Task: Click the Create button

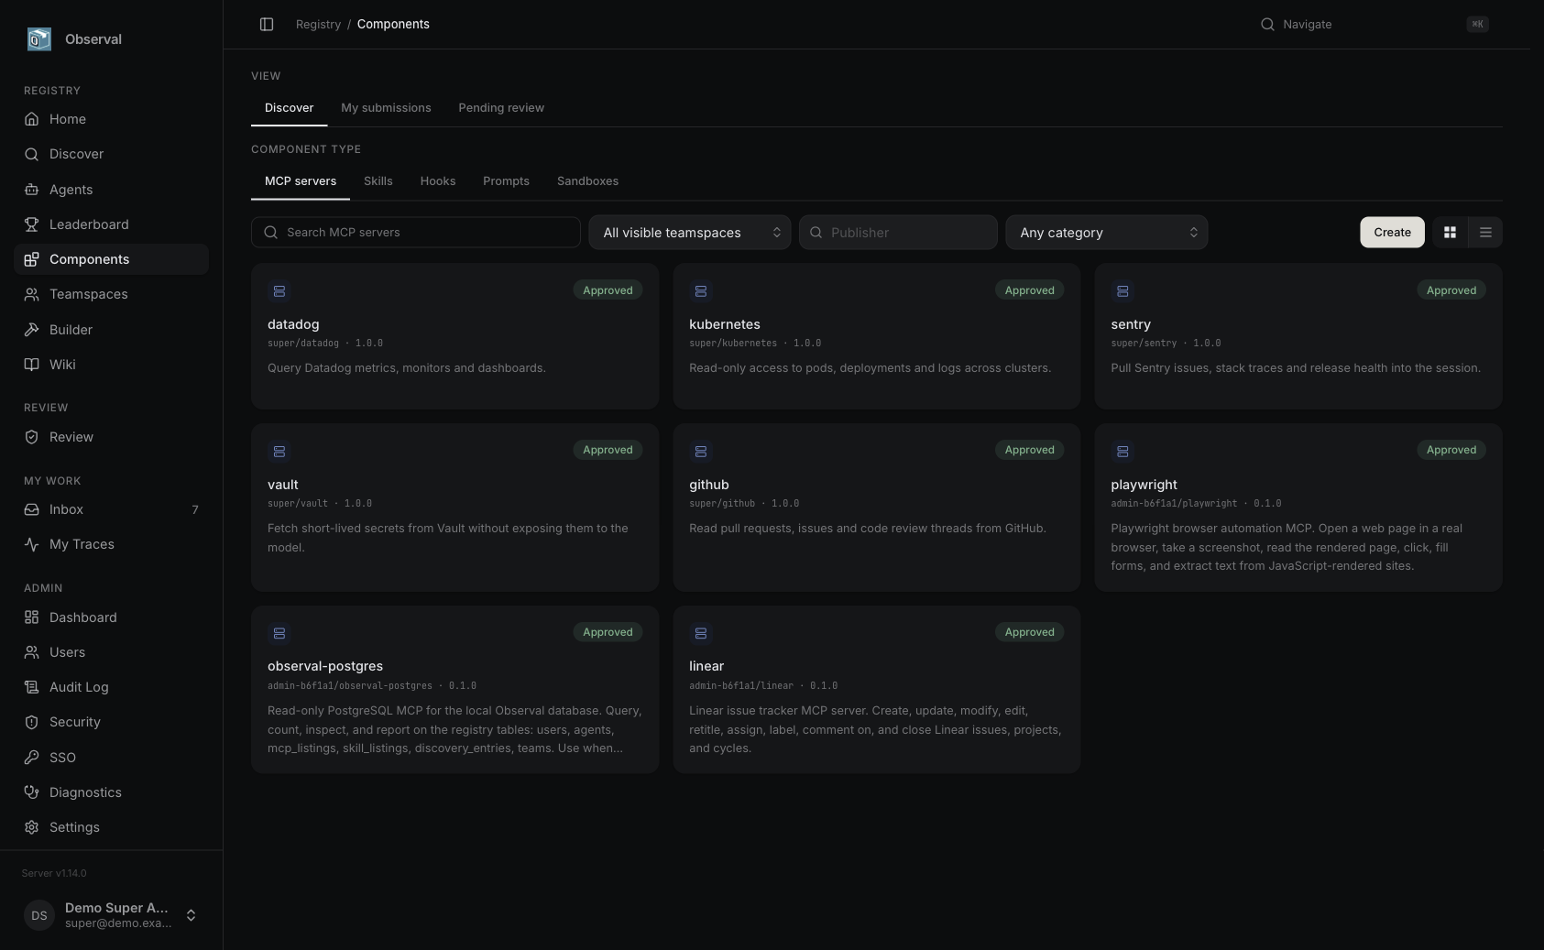Action: point(1392,233)
